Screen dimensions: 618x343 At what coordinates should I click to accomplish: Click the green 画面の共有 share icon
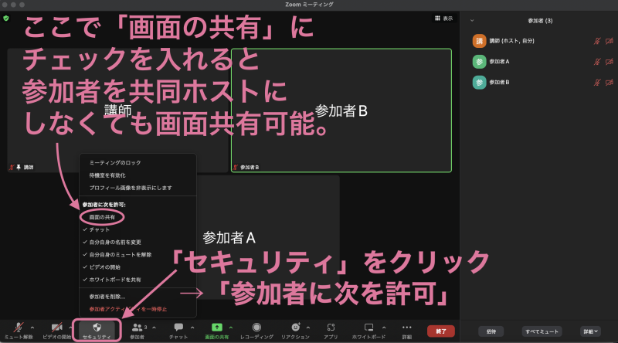217,328
